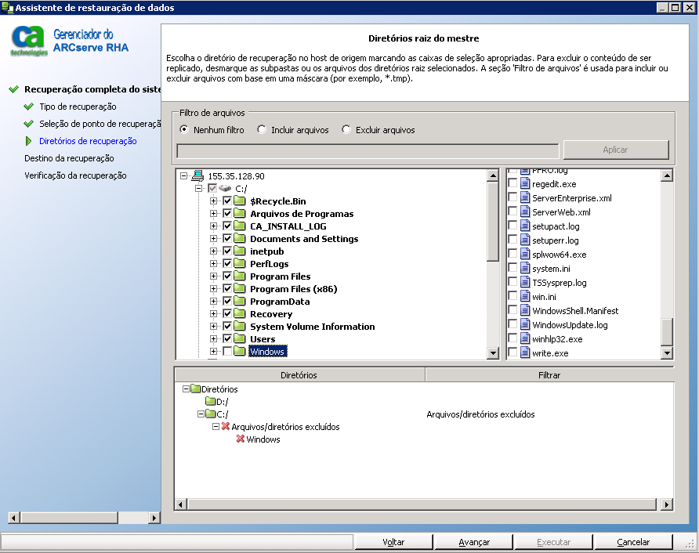Click the CA Technologies logo
This screenshot has height=553, width=699.
click(x=29, y=42)
